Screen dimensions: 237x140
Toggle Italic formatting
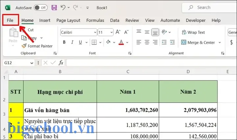72,43
